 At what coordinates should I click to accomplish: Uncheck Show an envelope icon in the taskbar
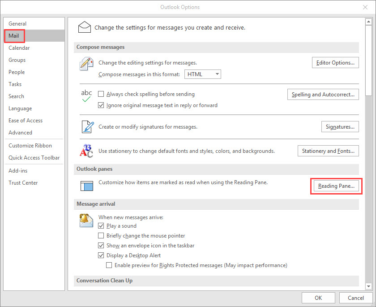(101, 246)
